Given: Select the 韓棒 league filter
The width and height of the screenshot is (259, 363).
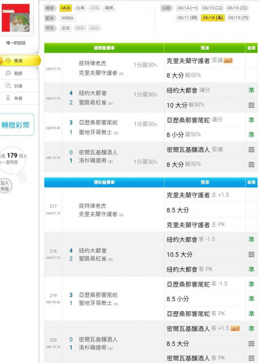Looking at the screenshot, I should (x=109, y=8).
